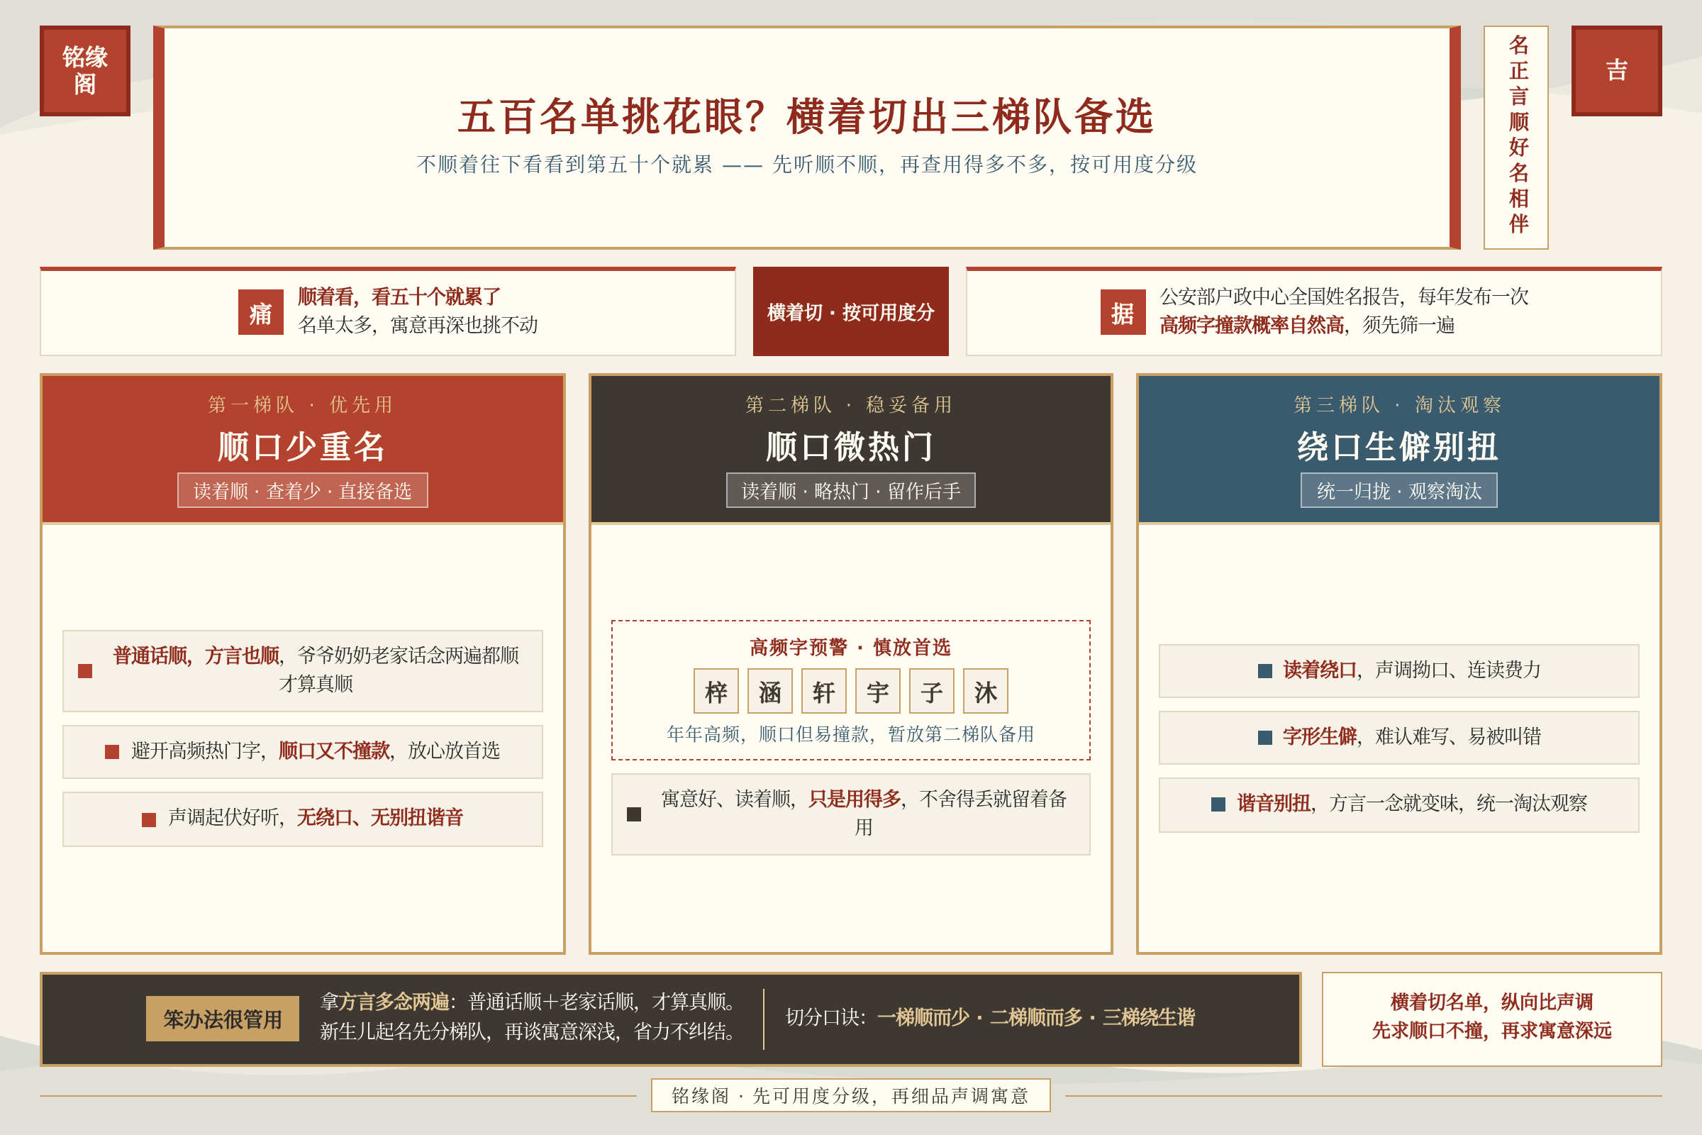
Task: Click the 读着顺·查着少·直接备选 tag
Action: click(x=303, y=491)
